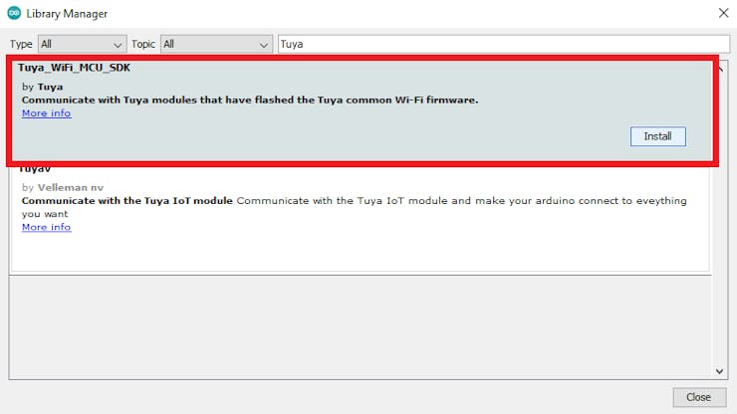Click the 'by Tuya' author text
The height and width of the screenshot is (414, 737).
click(x=42, y=87)
